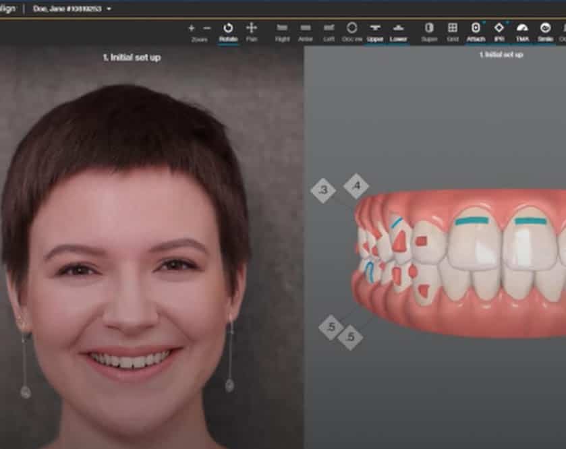Open the patient Doe, Jane dropdown
Image resolution: width=566 pixels, height=449 pixels.
(72, 9)
